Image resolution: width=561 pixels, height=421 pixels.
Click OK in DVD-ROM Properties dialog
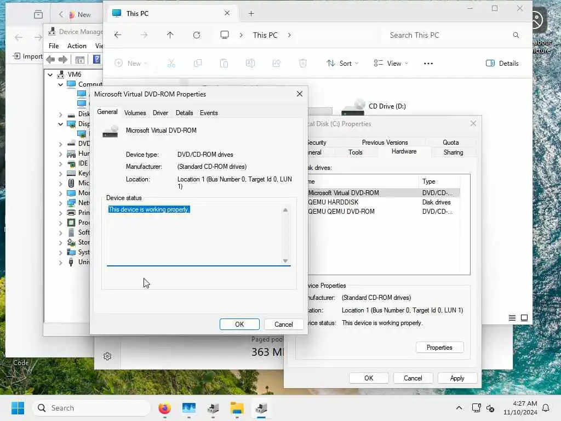239,325
